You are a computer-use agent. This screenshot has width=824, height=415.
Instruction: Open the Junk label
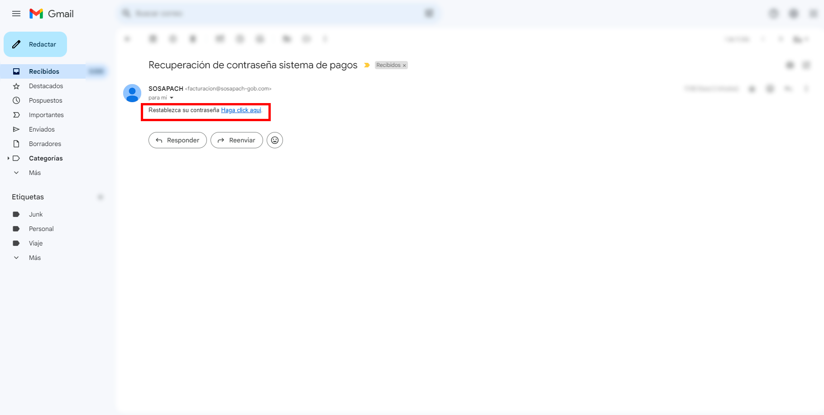(36, 214)
